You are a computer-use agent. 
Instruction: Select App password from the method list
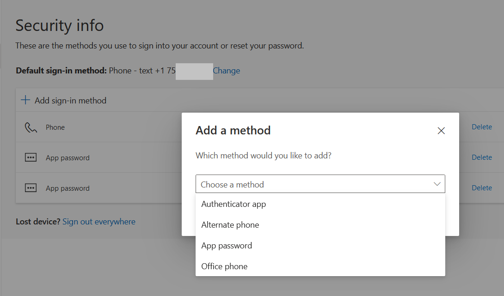tap(227, 245)
